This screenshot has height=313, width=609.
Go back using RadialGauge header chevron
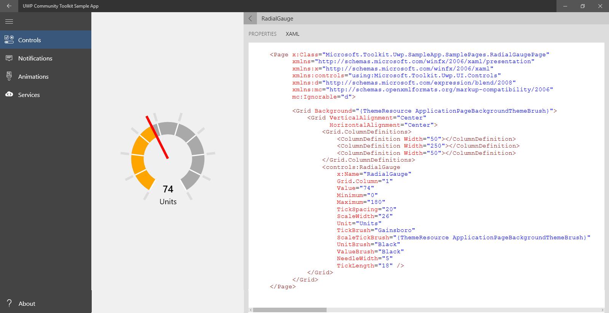pos(250,18)
